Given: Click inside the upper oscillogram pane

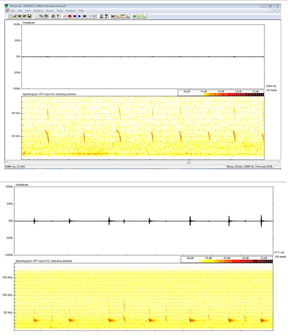Looking at the screenshot, I should 143,56.
